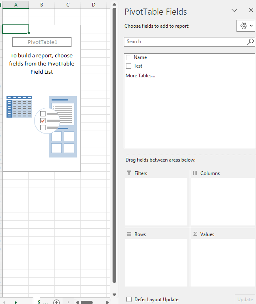Image resolution: width=256 pixels, height=304 pixels.
Task: Click inside the Rows area box
Action: pyautogui.click(x=156, y=262)
